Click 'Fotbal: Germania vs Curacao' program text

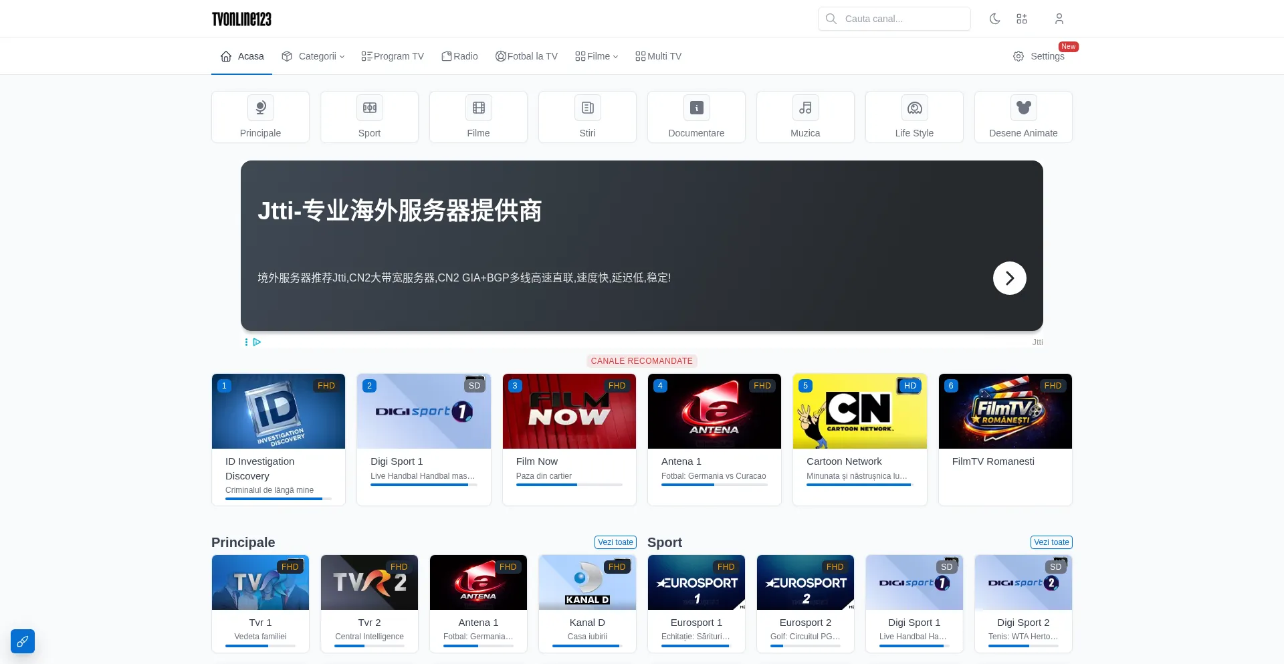pos(714,476)
